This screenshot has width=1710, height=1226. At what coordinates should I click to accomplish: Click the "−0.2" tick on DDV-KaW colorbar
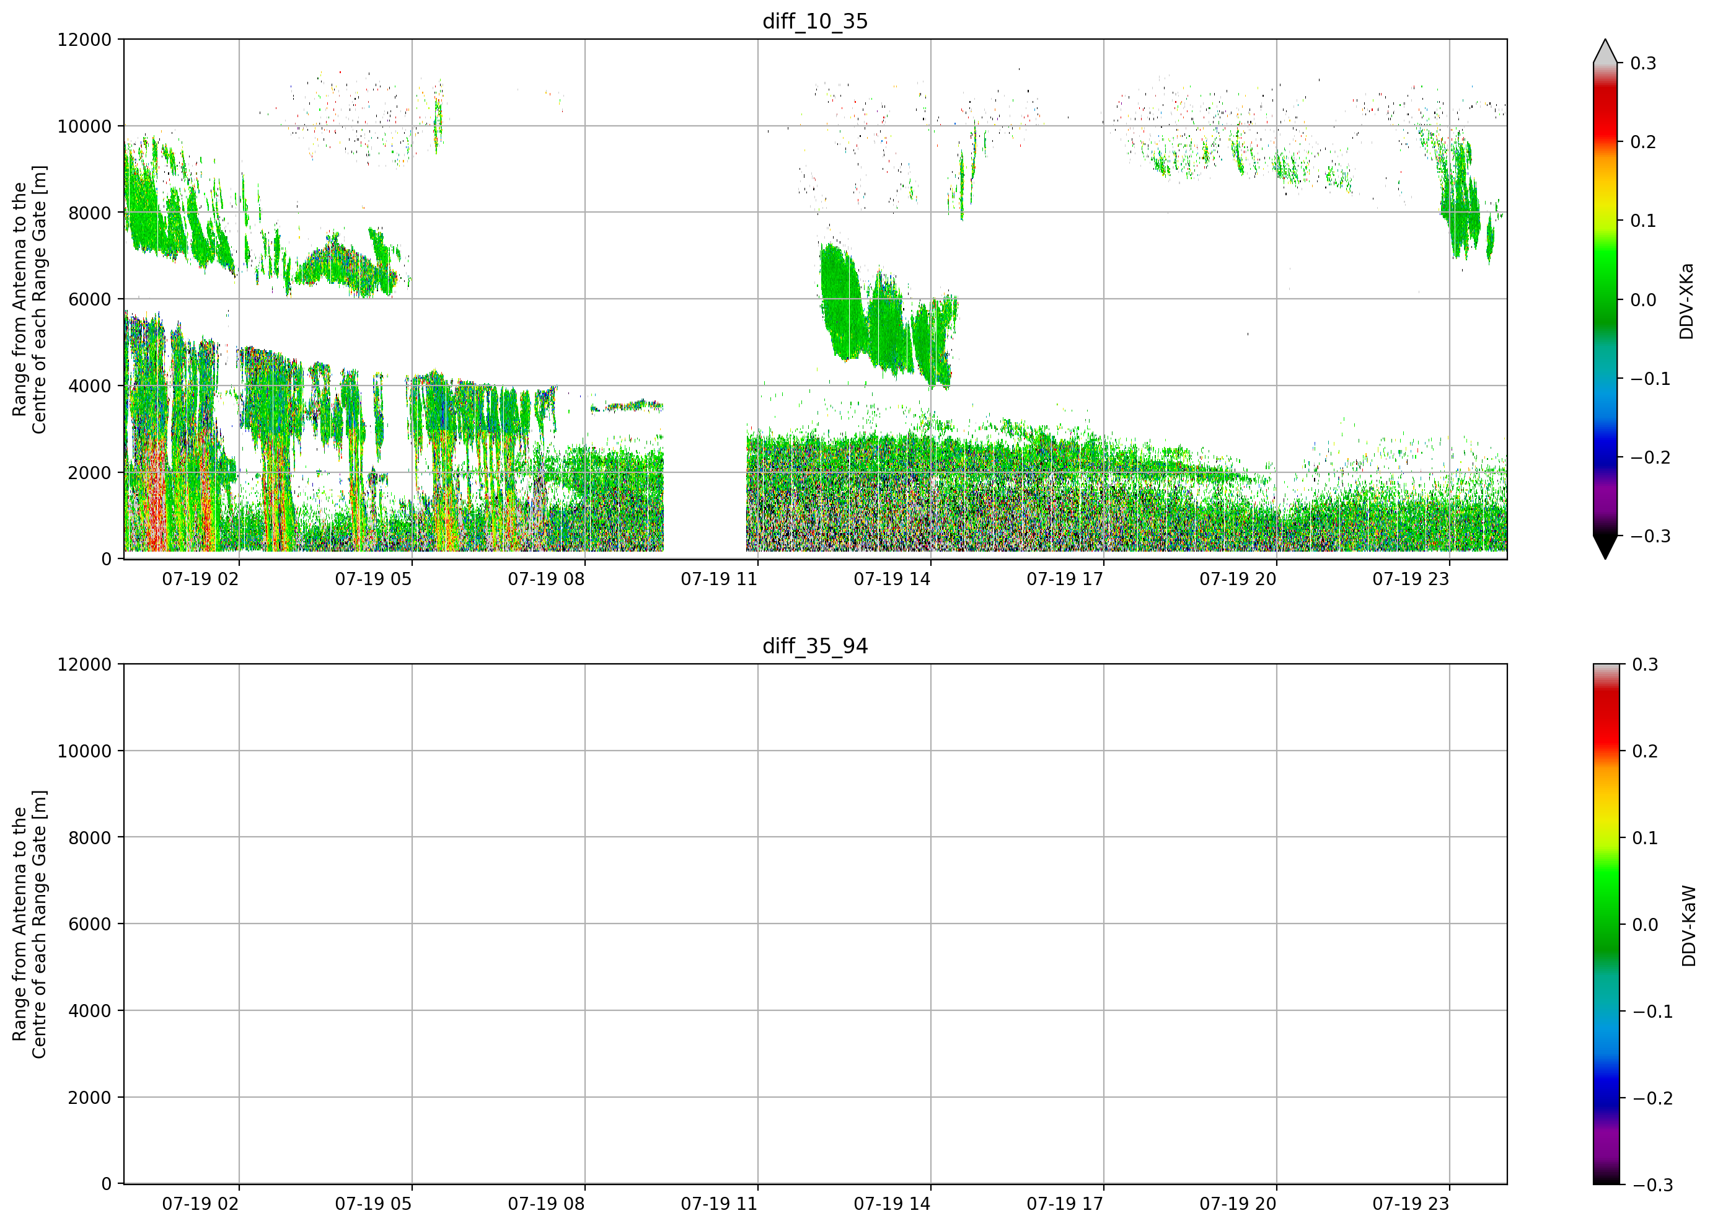click(x=1653, y=1098)
